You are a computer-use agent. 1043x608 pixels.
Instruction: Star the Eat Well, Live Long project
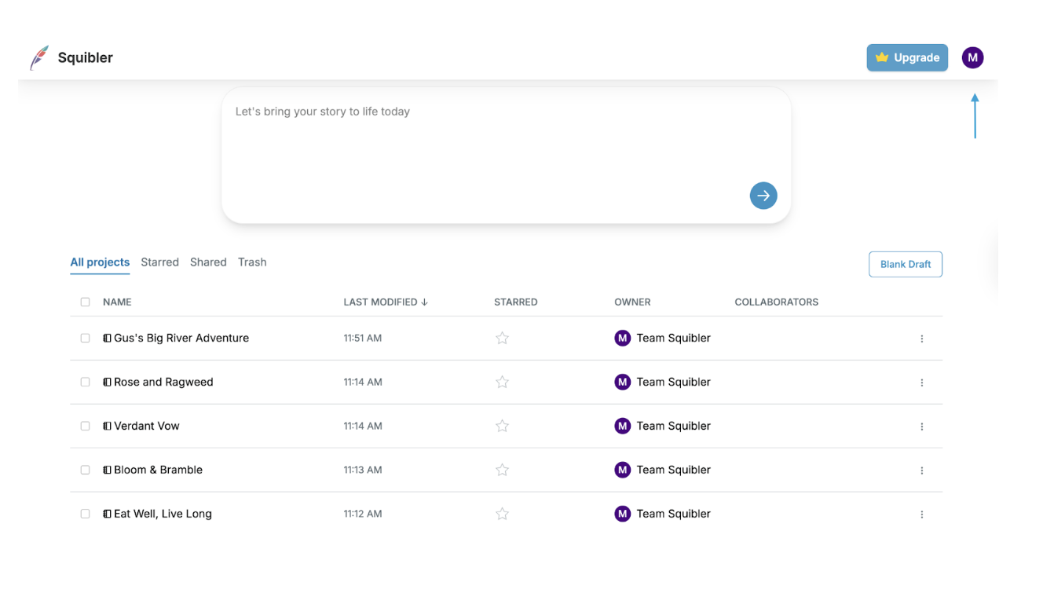click(x=502, y=515)
